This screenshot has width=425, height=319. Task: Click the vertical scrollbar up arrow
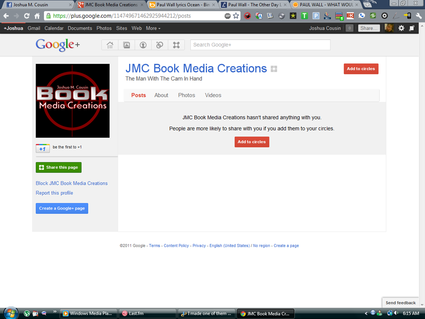[422, 26]
